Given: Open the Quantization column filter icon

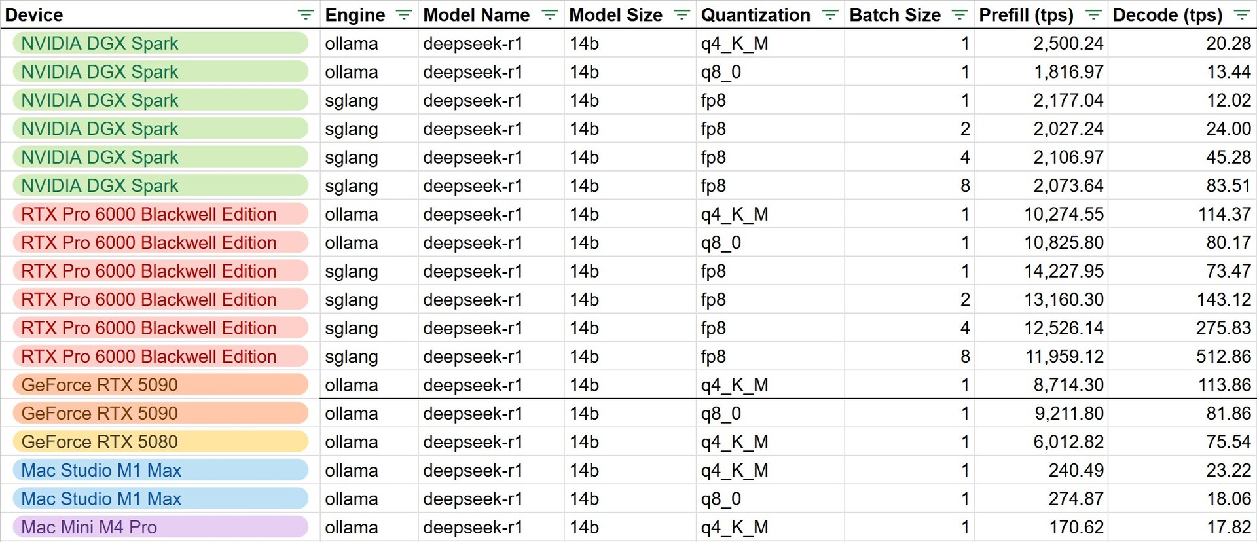Looking at the screenshot, I should (x=830, y=15).
